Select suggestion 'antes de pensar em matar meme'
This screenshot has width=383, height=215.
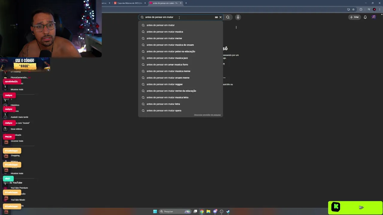tap(180, 38)
